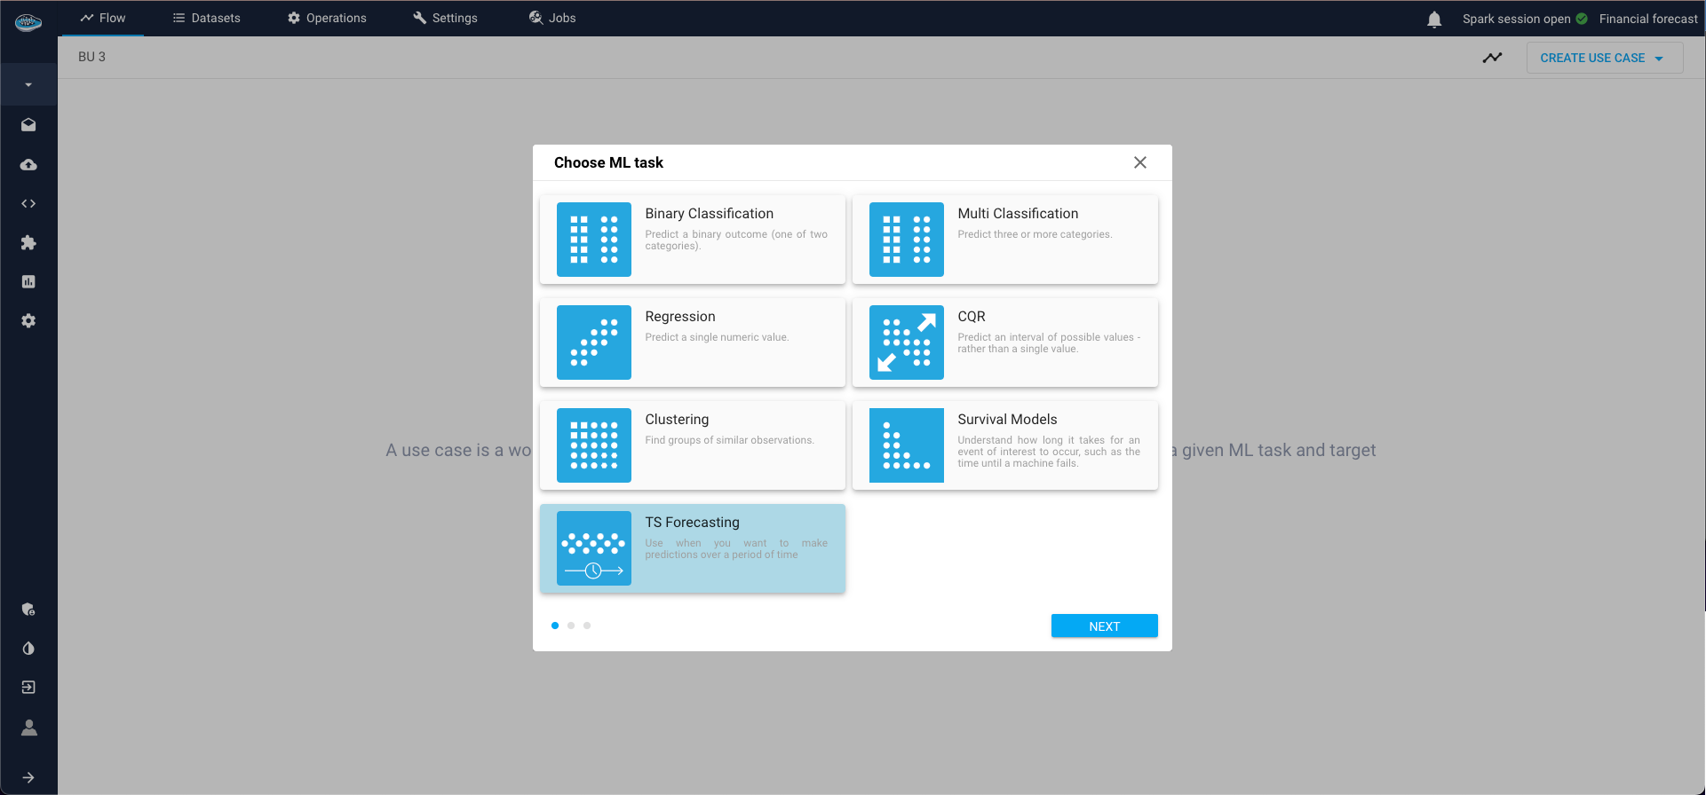Choose the Multi Classification task icon
Image resolution: width=1706 pixels, height=795 pixels.
[906, 240]
